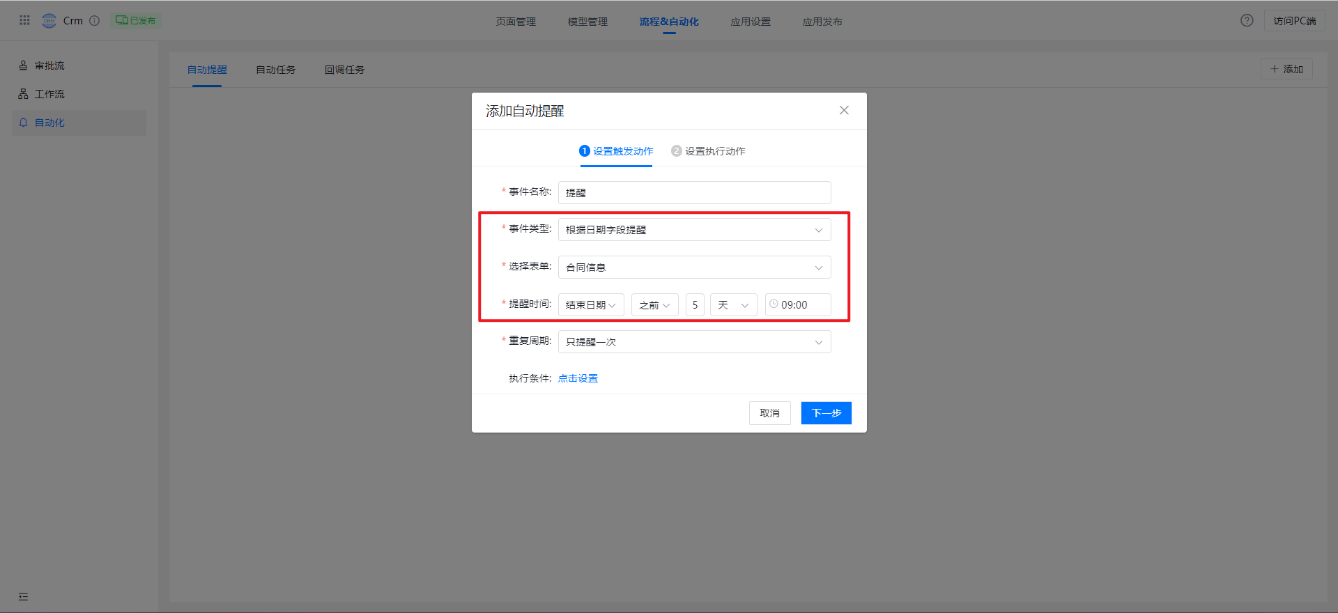
Task: Click 下一步 to proceed
Action: (x=826, y=413)
